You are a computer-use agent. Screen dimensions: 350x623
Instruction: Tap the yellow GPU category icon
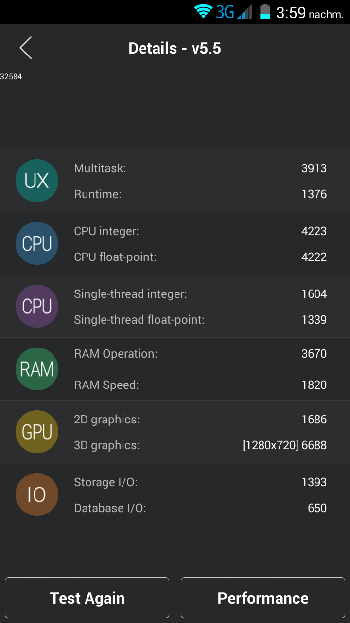pyautogui.click(x=37, y=432)
